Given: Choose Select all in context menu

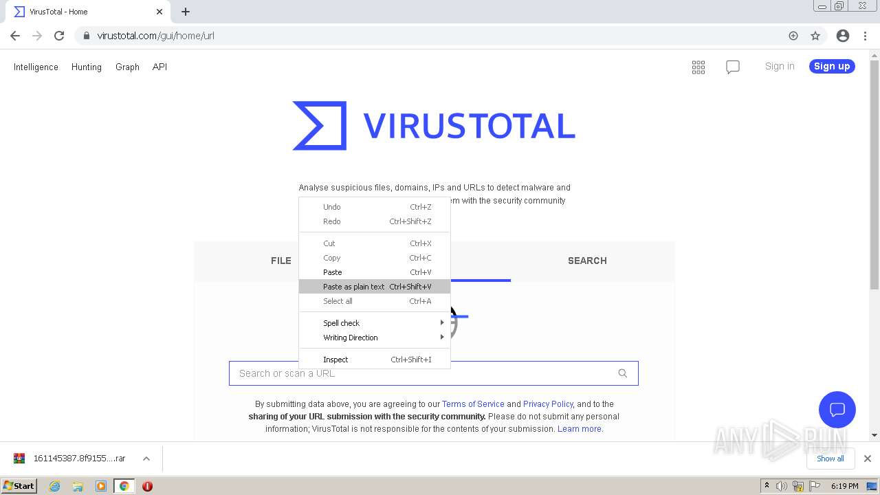Looking at the screenshot, I should (x=375, y=301).
